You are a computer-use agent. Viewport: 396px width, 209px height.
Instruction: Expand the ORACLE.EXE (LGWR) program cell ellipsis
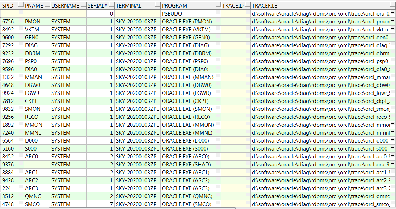[x=219, y=93]
